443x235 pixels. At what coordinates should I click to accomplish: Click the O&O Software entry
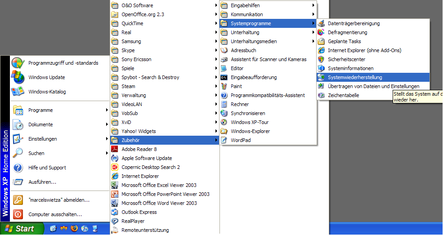click(x=165, y=5)
